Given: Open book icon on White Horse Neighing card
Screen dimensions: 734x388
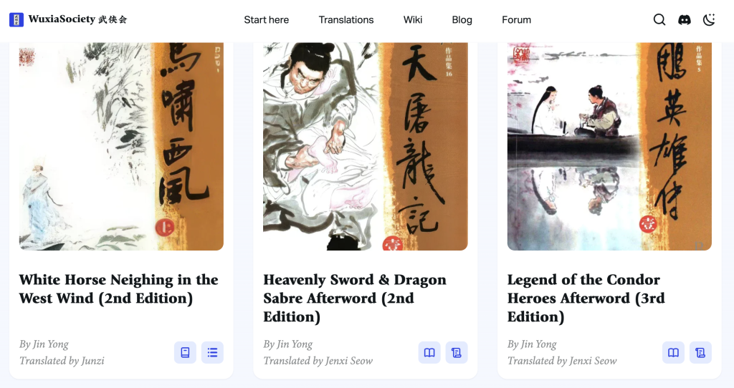Looking at the screenshot, I should pos(186,352).
